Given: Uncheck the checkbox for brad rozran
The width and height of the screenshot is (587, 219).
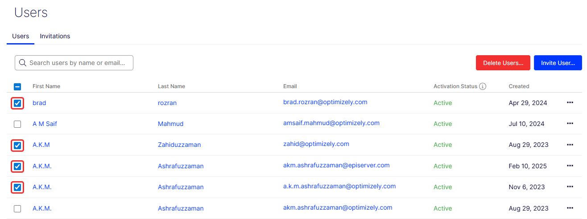Looking at the screenshot, I should (x=17, y=103).
